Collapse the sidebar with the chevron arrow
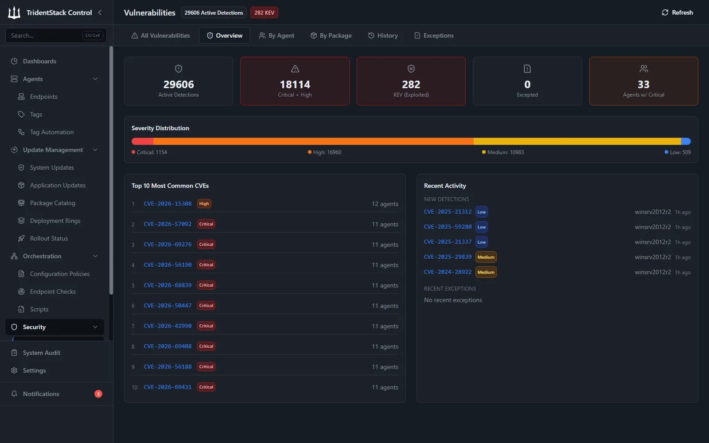Viewport: 709px width, 443px height. click(100, 12)
